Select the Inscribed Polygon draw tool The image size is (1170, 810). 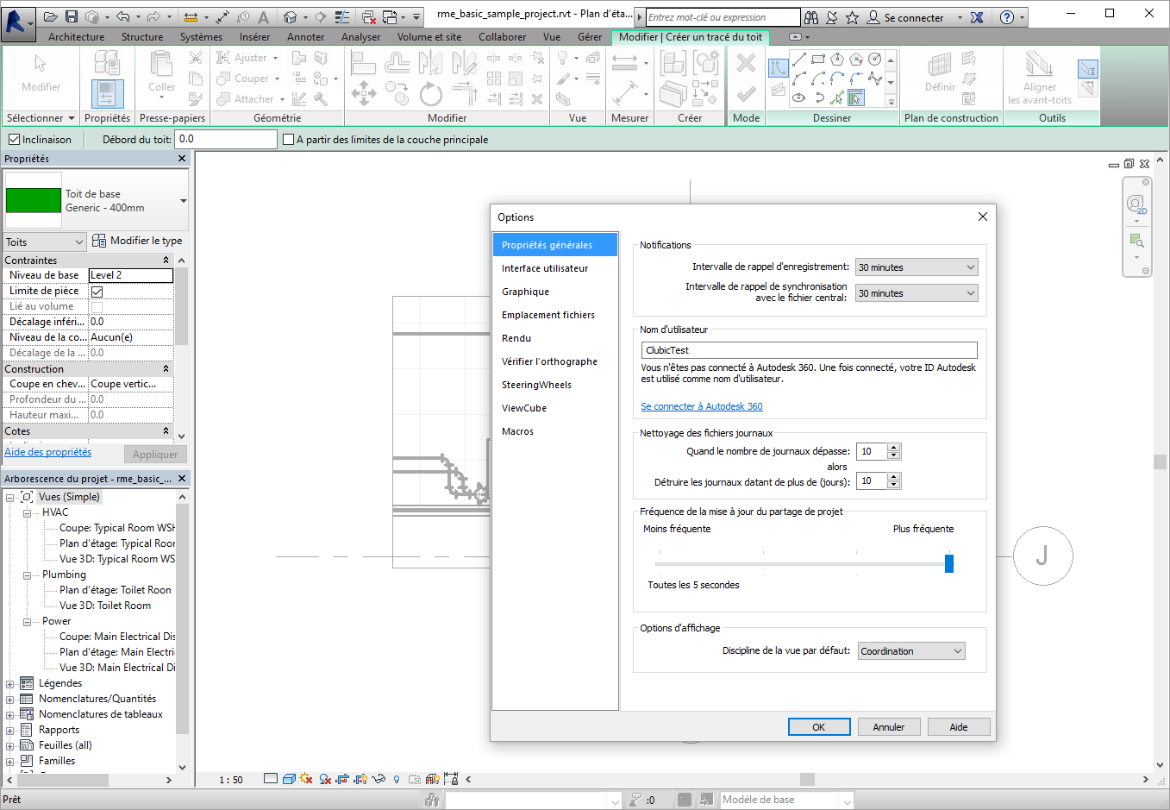(837, 60)
